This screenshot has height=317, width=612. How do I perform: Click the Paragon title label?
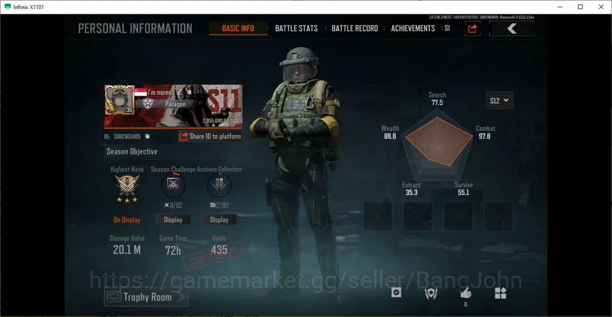click(x=176, y=104)
